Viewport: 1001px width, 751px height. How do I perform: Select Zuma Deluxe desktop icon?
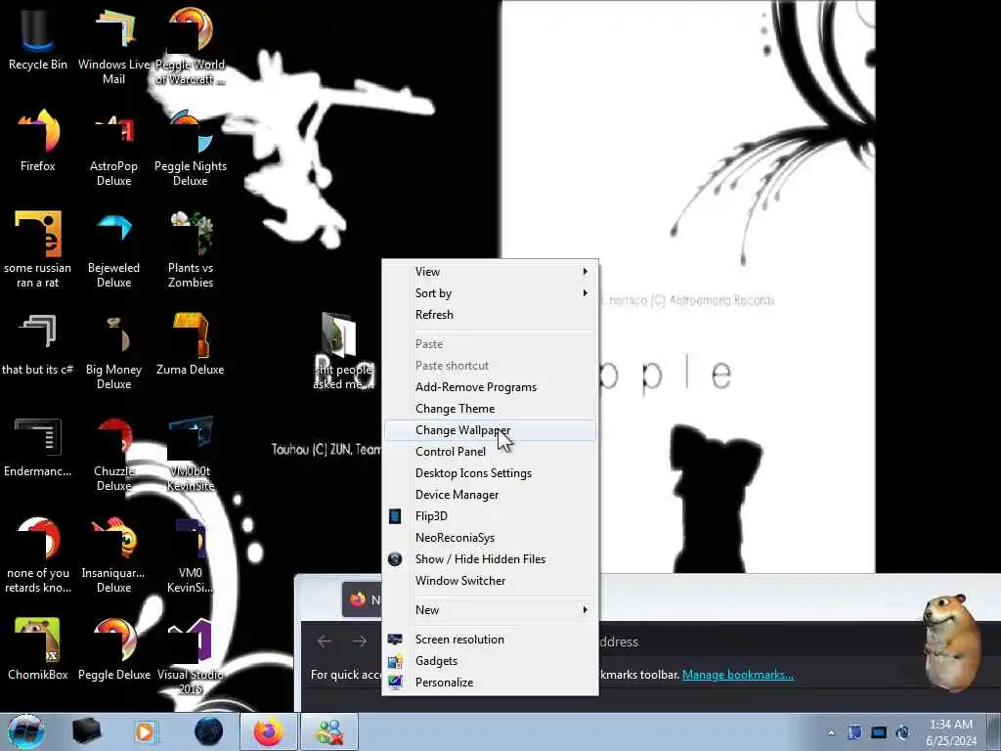coord(191,343)
